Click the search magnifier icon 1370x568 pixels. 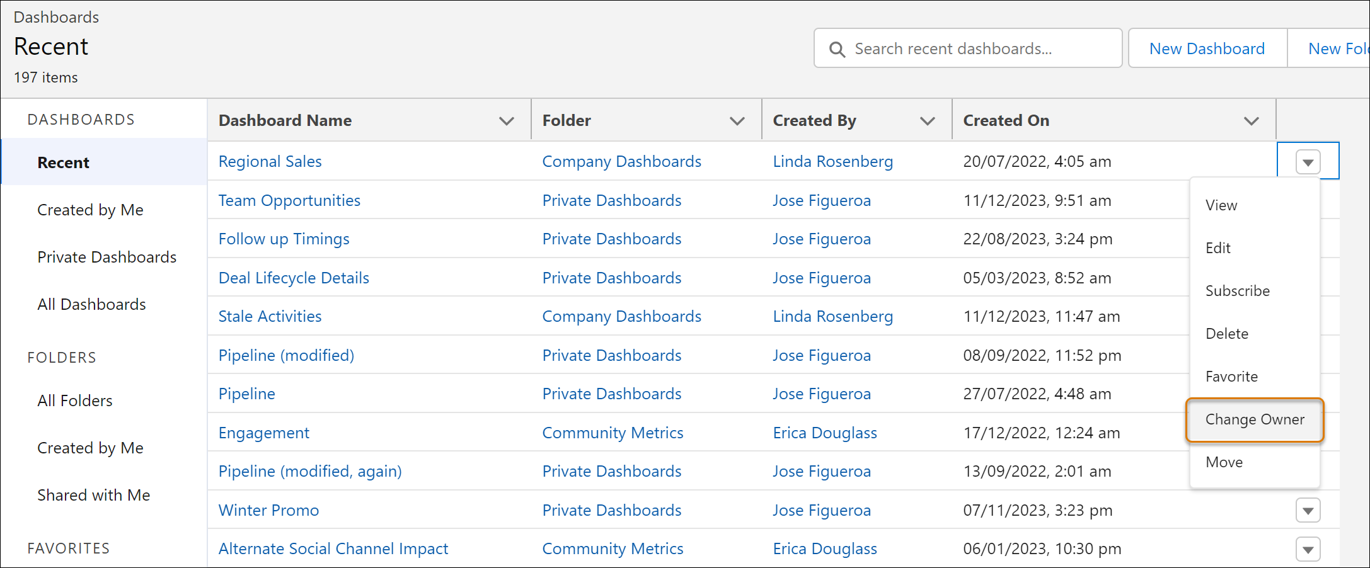pos(837,49)
